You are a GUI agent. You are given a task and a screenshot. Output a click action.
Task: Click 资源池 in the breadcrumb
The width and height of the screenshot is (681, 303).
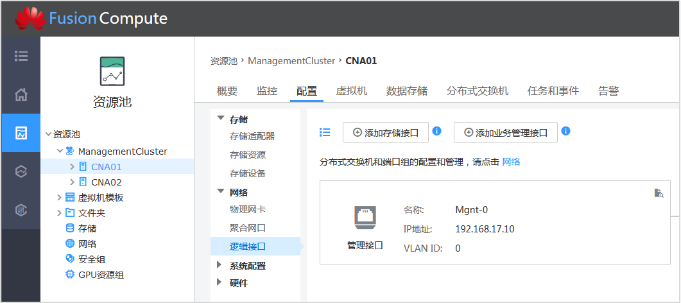[223, 61]
